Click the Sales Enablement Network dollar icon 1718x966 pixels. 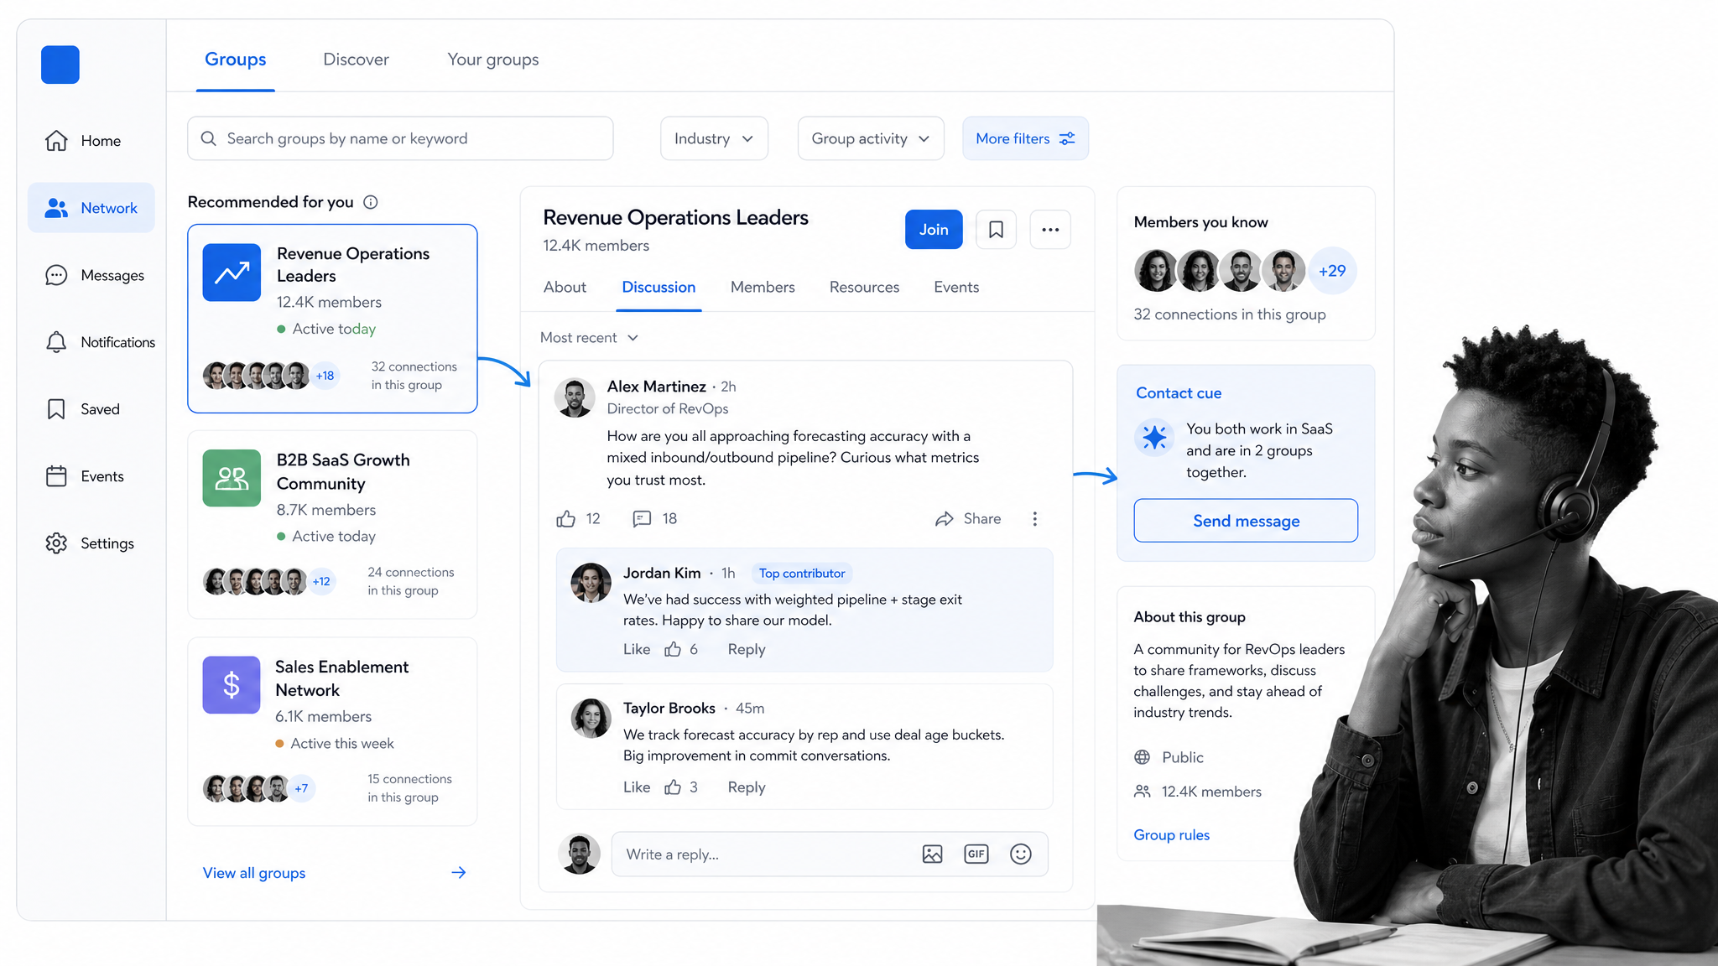232,685
